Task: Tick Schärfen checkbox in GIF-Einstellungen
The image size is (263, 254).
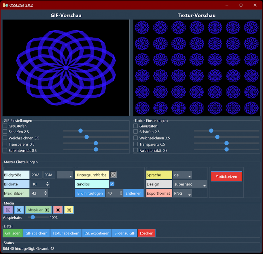Action: (x=5, y=132)
